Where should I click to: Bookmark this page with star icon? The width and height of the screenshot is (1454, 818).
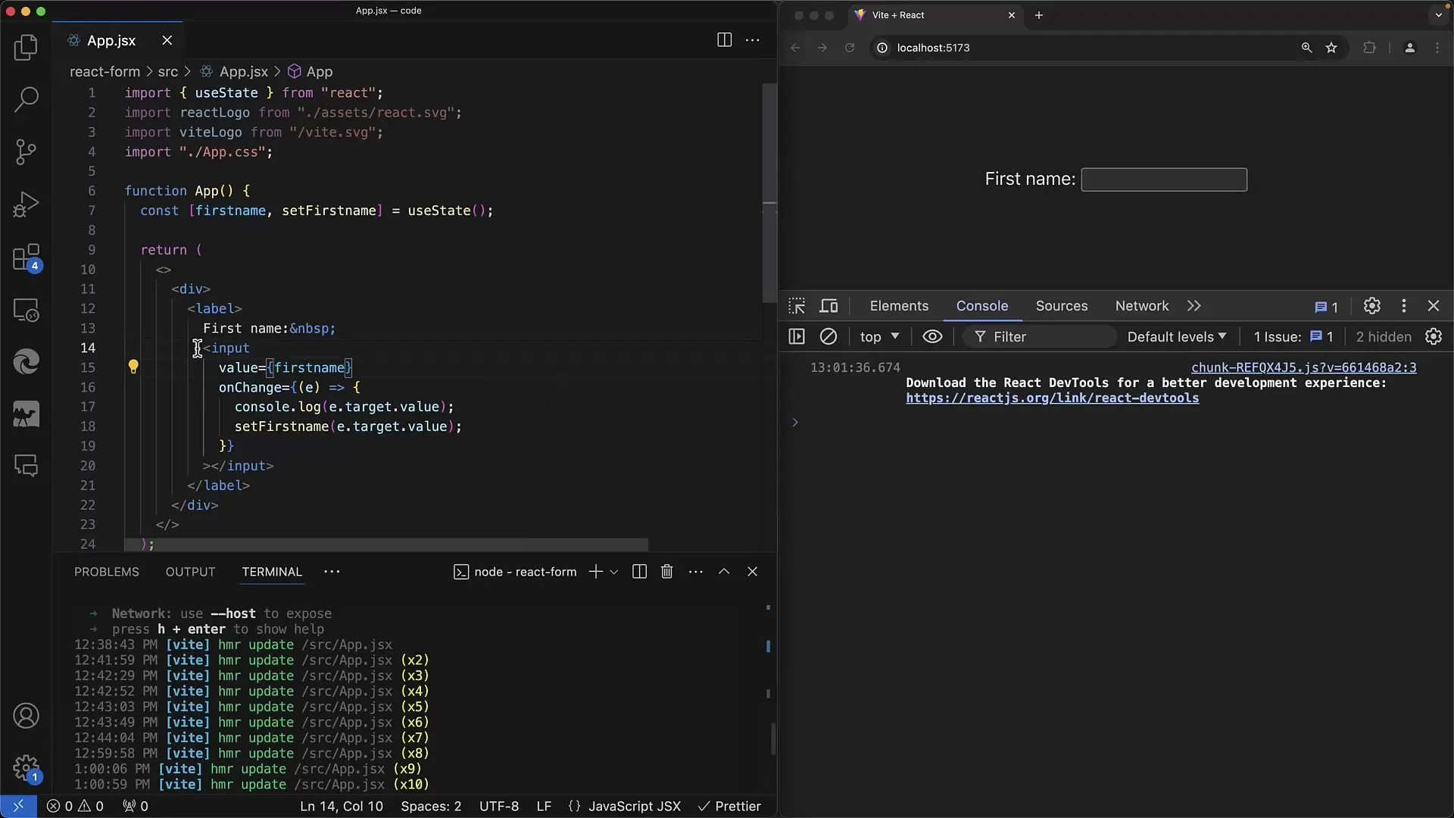pyautogui.click(x=1331, y=48)
